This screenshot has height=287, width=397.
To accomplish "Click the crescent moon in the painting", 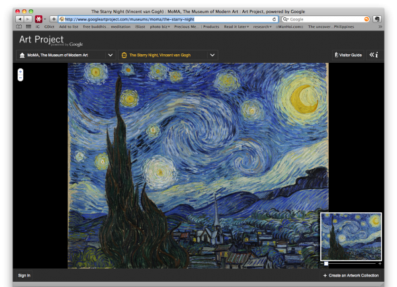I will (x=304, y=99).
